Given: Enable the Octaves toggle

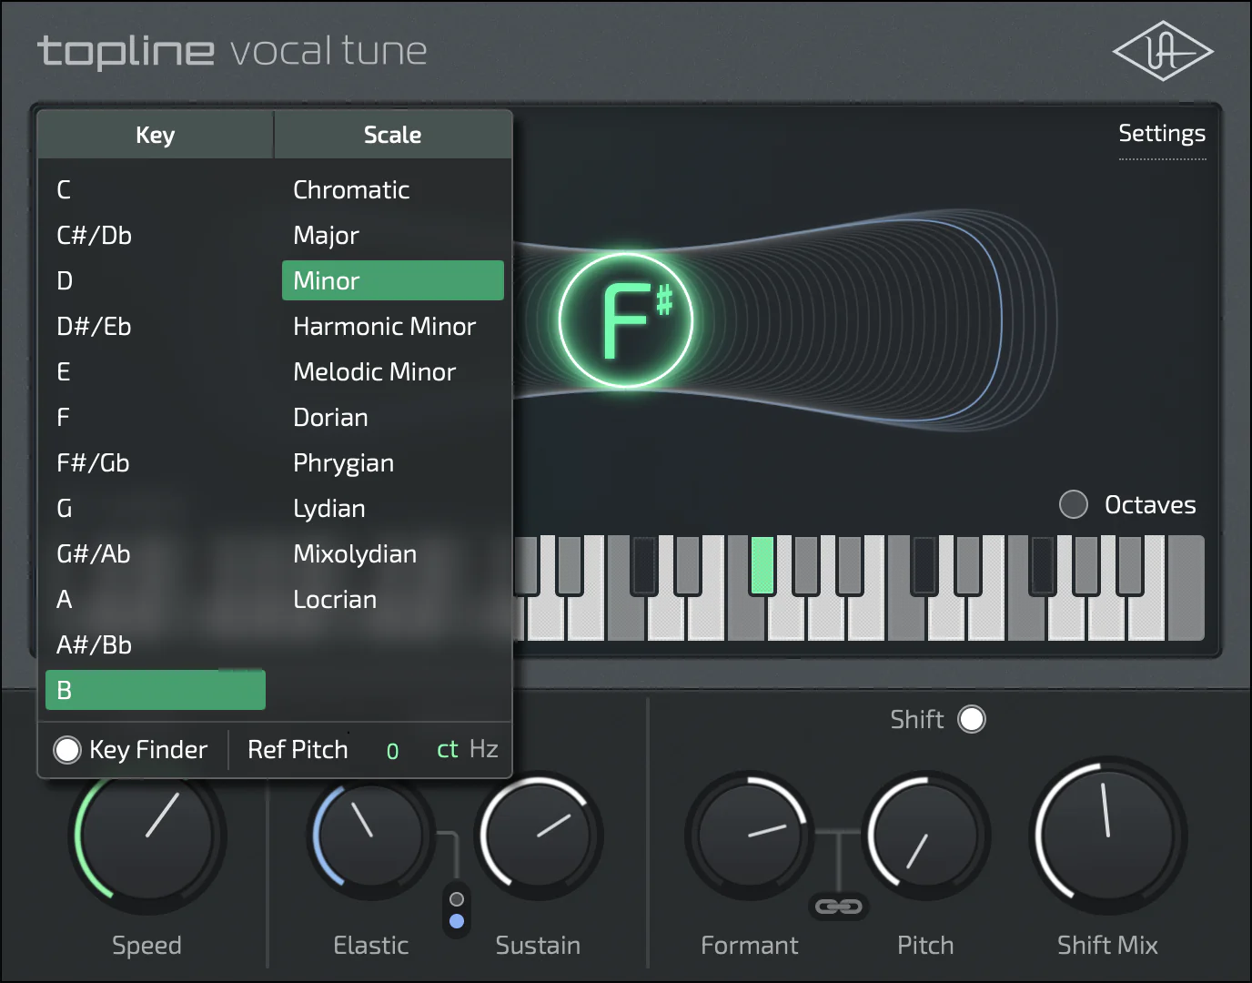Looking at the screenshot, I should [x=1074, y=504].
